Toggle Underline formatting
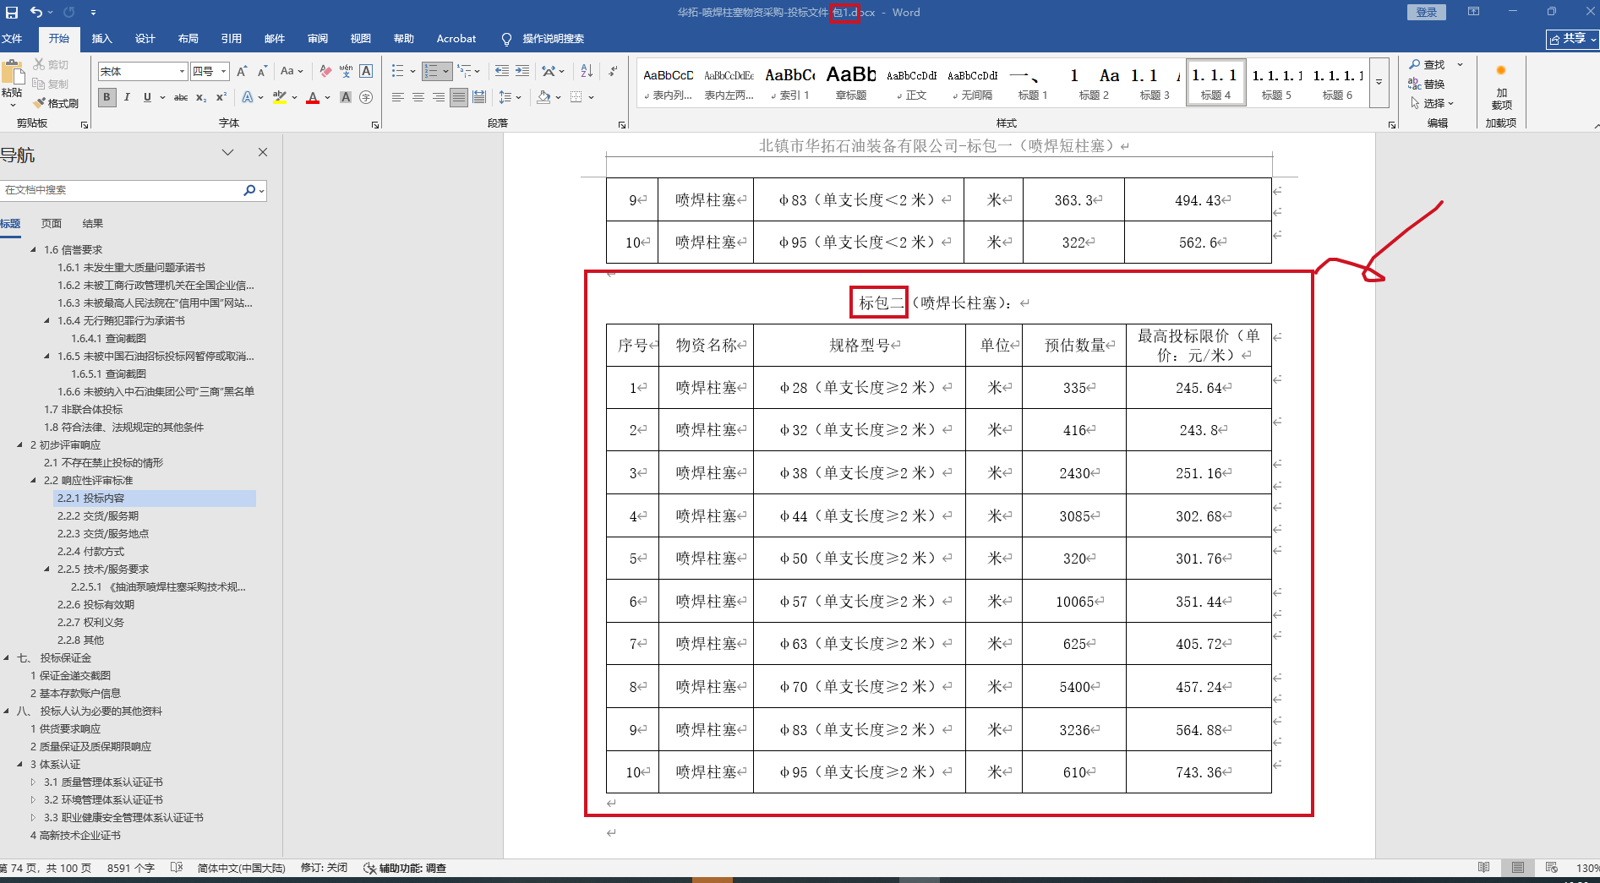Image resolution: width=1600 pixels, height=883 pixels. coord(147,98)
